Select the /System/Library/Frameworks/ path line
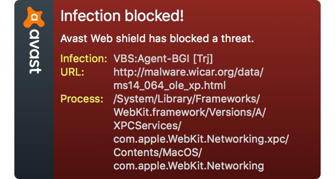Image resolution: width=335 pixels, height=179 pixels. [x=187, y=99]
